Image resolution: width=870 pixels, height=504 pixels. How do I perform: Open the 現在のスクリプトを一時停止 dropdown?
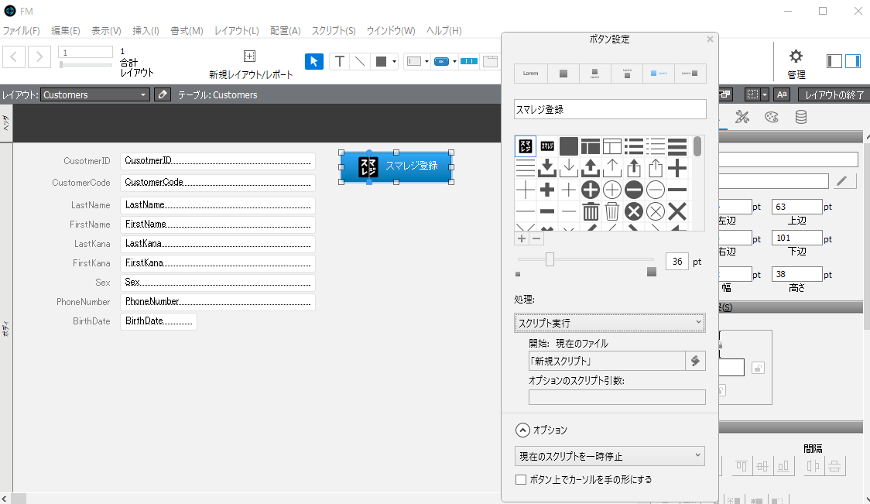[609, 456]
